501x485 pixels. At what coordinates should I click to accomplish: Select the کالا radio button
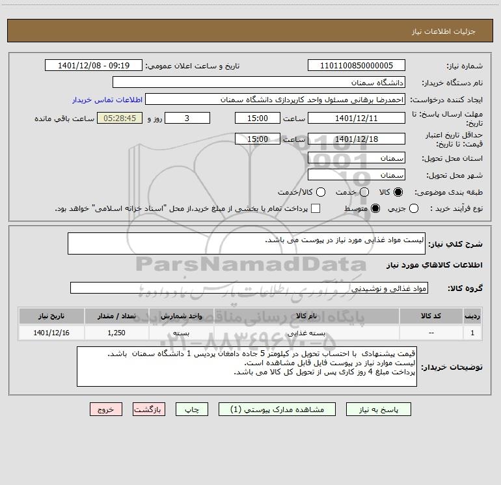tap(398, 192)
